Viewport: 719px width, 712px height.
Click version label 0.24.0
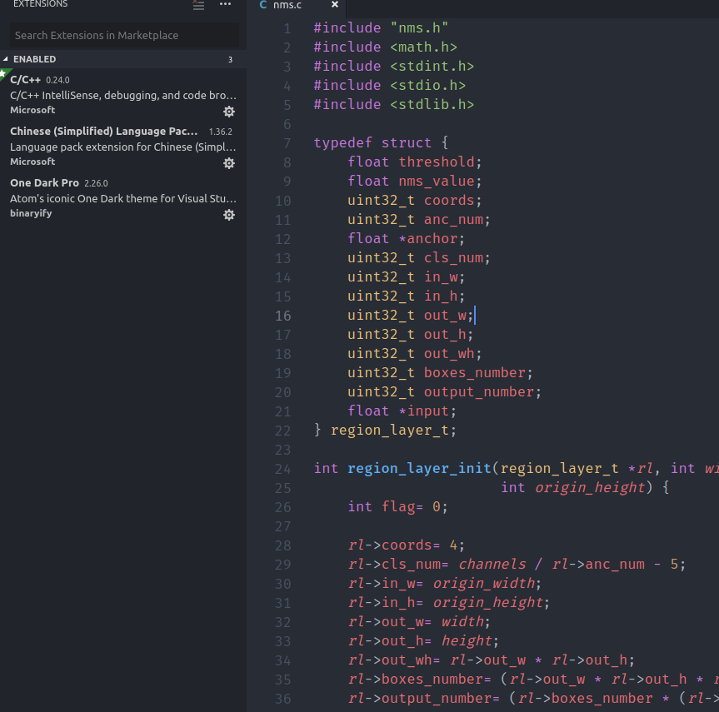[57, 80]
